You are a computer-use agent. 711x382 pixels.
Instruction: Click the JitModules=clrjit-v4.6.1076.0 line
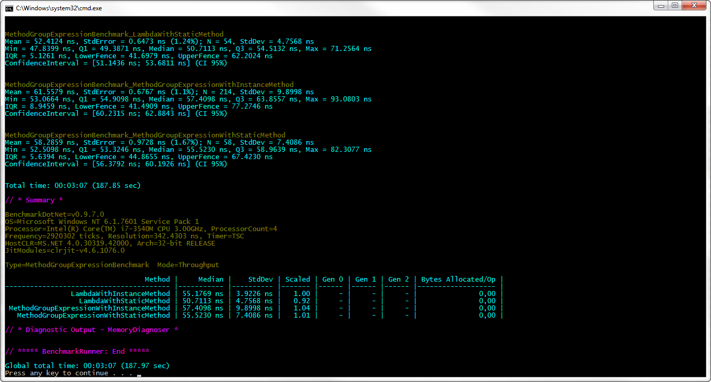pyautogui.click(x=65, y=250)
